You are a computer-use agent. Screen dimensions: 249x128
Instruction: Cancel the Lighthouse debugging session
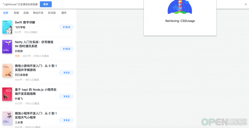(46, 4)
